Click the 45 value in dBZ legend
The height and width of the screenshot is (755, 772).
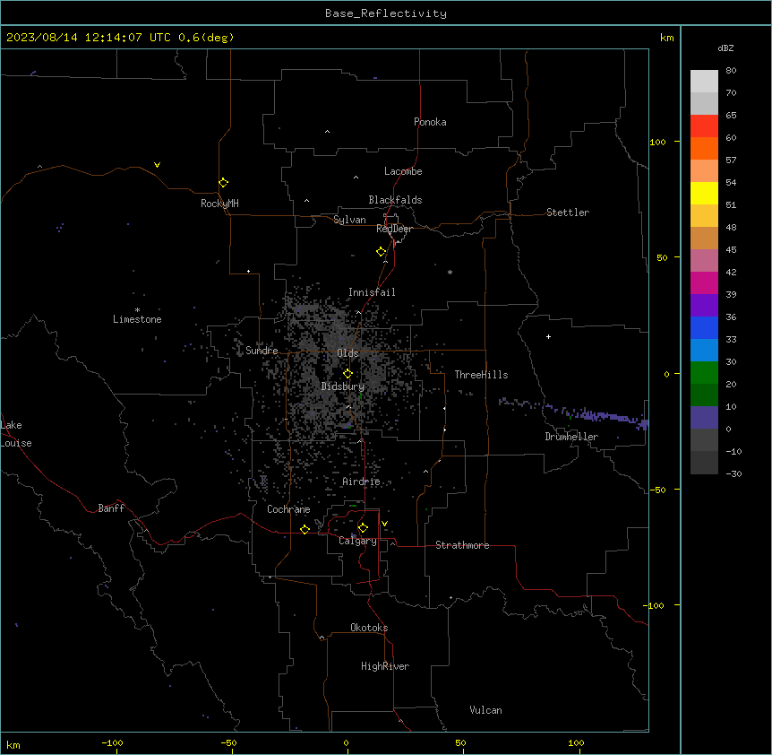point(731,250)
